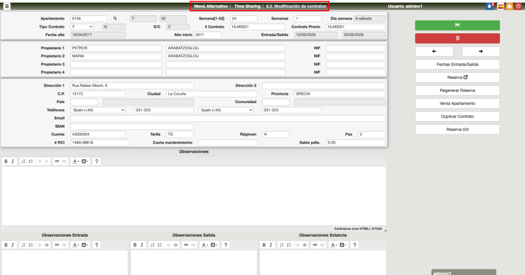The width and height of the screenshot is (525, 275).
Task: Click Time Sharing in the breadcrumb
Action: [247, 6]
